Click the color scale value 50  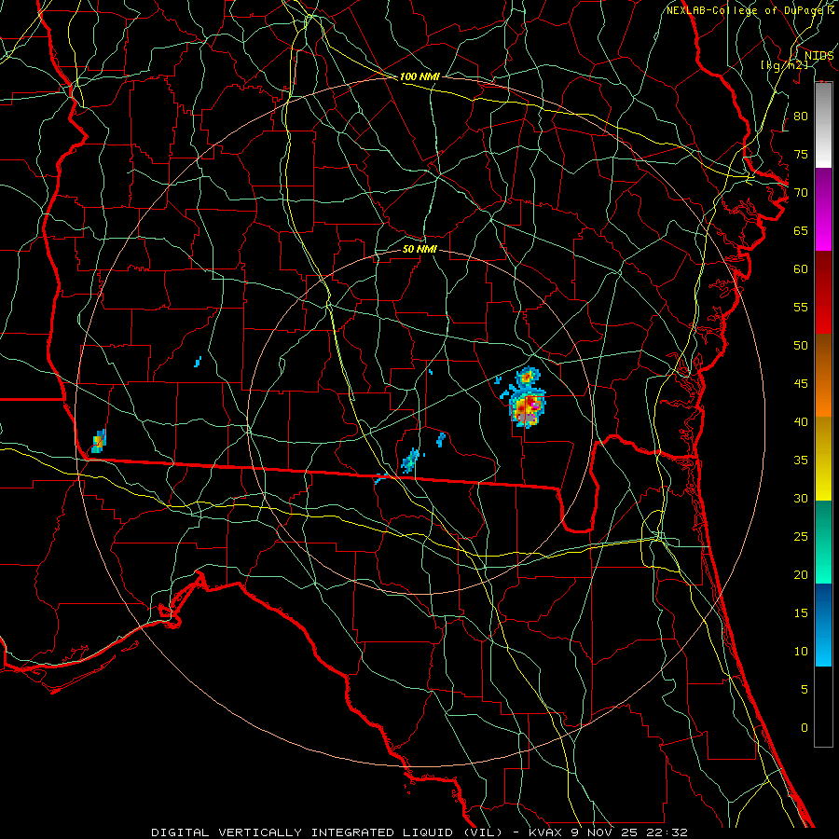(801, 346)
